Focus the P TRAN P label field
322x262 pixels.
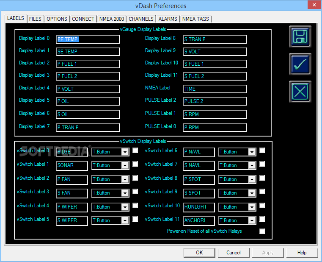point(88,128)
